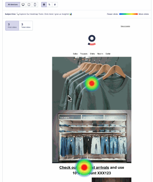Click the jeans store shelf image
The image size is (153, 182).
click(92, 137)
